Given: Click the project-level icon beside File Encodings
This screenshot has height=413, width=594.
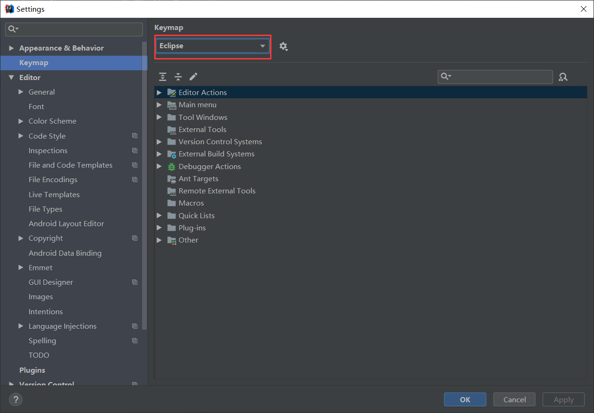Looking at the screenshot, I should tap(135, 180).
